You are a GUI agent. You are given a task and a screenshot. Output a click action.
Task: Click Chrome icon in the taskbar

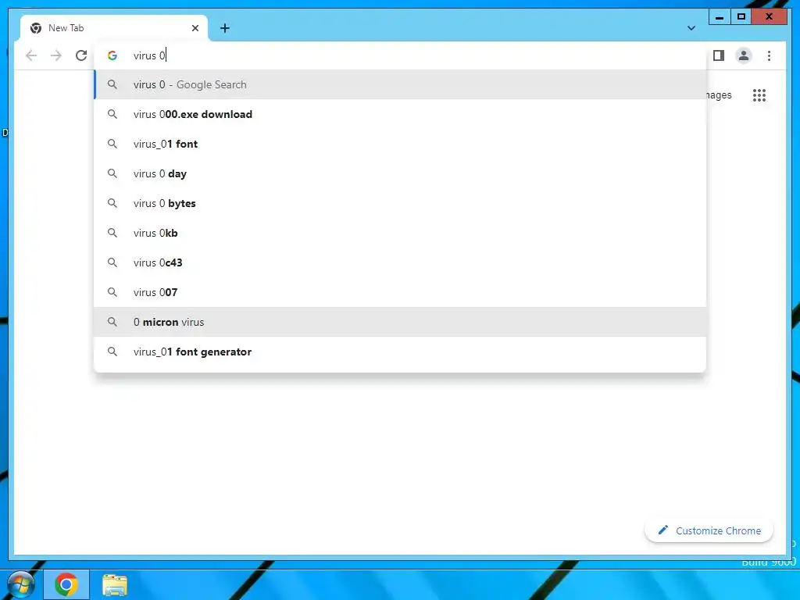(x=66, y=584)
